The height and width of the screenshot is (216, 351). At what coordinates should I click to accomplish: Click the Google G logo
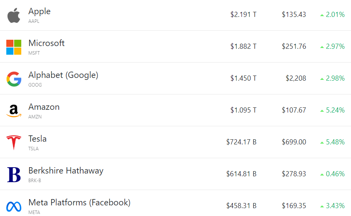pos(14,79)
